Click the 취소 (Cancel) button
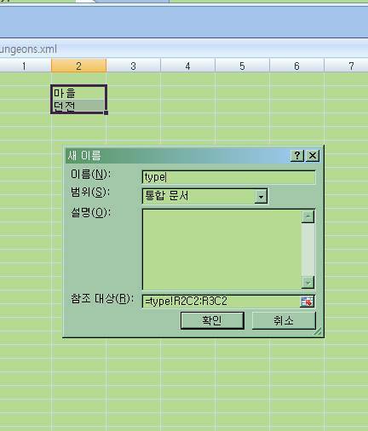This screenshot has height=431, width=368. point(284,320)
